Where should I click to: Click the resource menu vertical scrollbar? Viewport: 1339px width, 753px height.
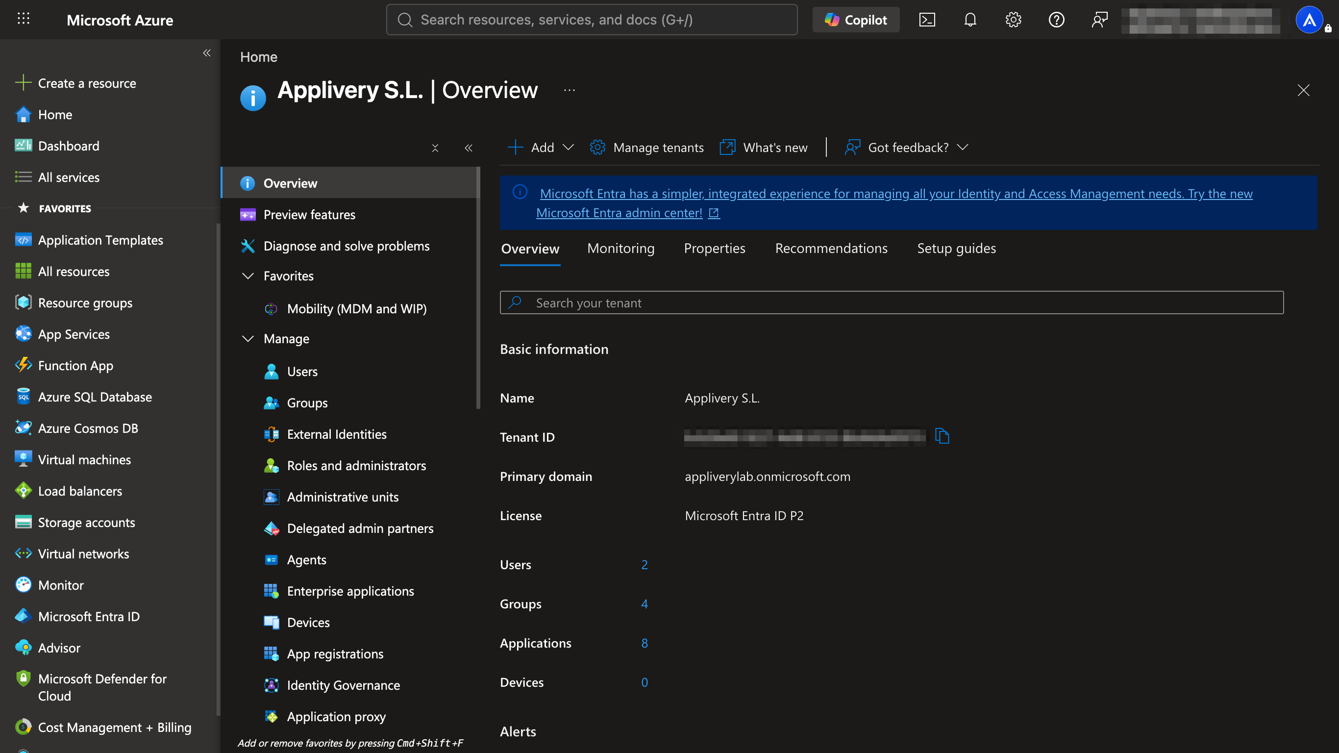point(478,288)
